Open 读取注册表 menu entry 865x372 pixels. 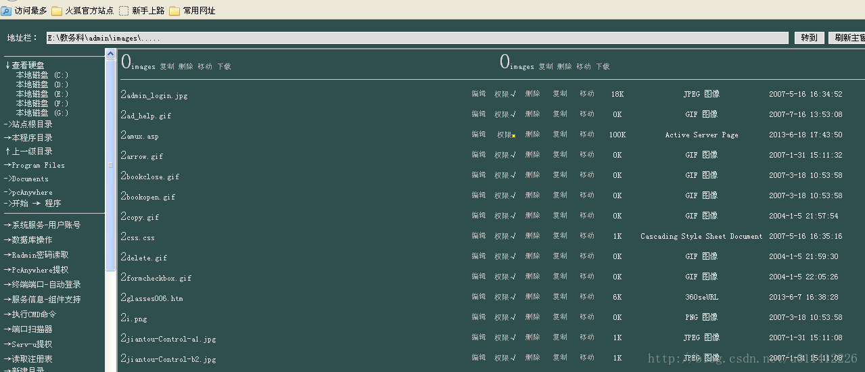pos(28,359)
